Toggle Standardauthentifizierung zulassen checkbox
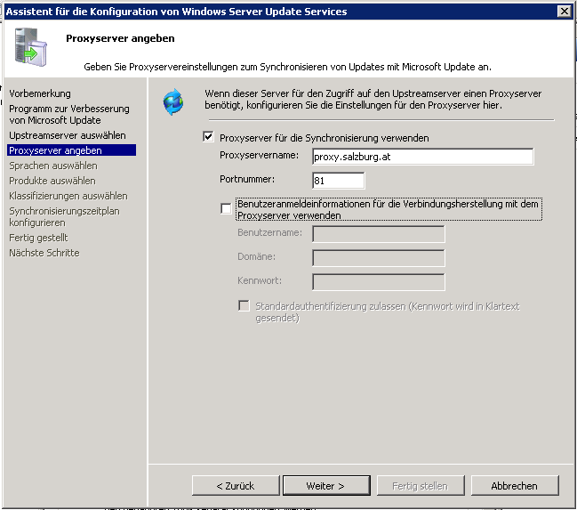 pos(244,305)
